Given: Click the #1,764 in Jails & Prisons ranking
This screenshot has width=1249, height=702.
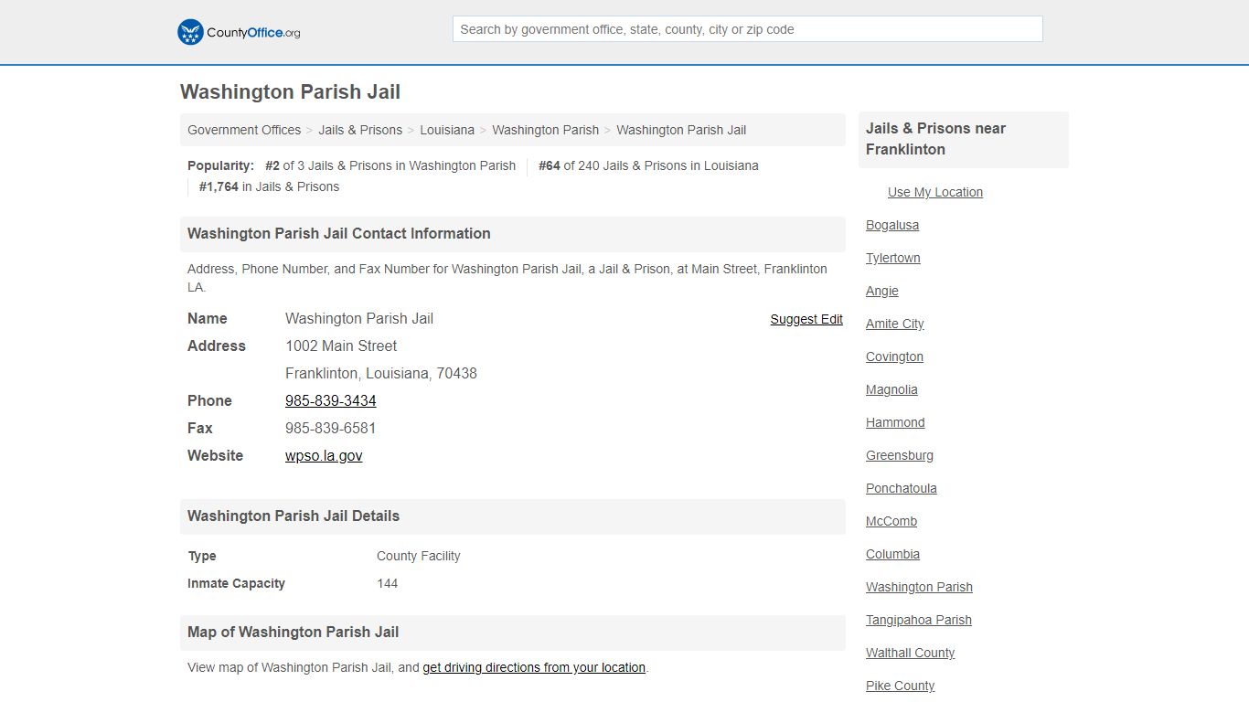Looking at the screenshot, I should [x=269, y=186].
